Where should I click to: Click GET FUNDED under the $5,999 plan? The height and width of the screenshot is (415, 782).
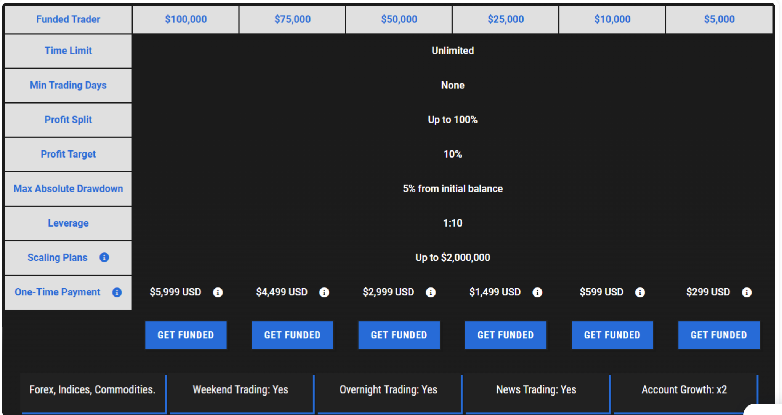(186, 335)
